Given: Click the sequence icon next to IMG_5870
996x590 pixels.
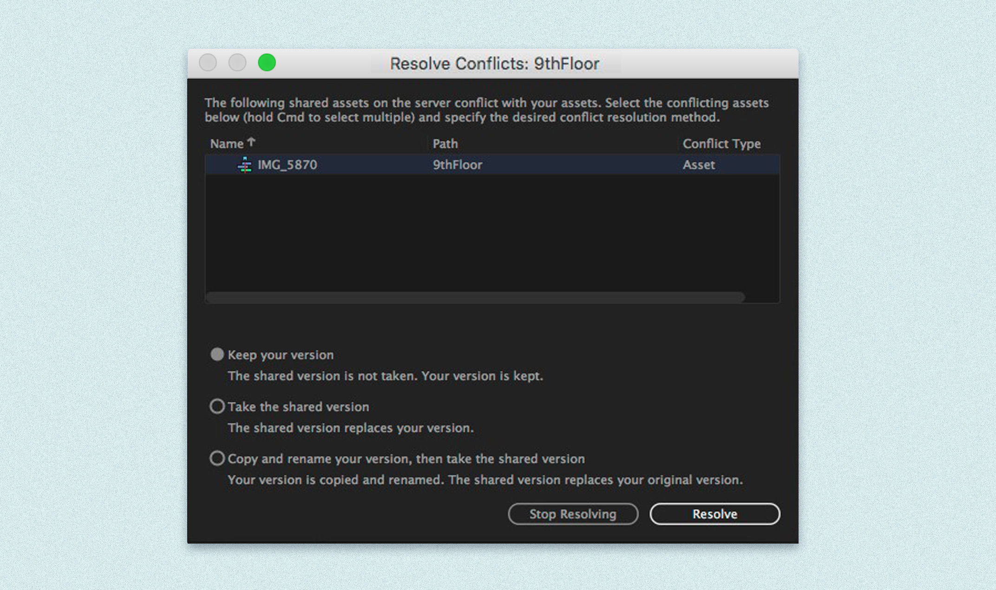Looking at the screenshot, I should tap(245, 165).
